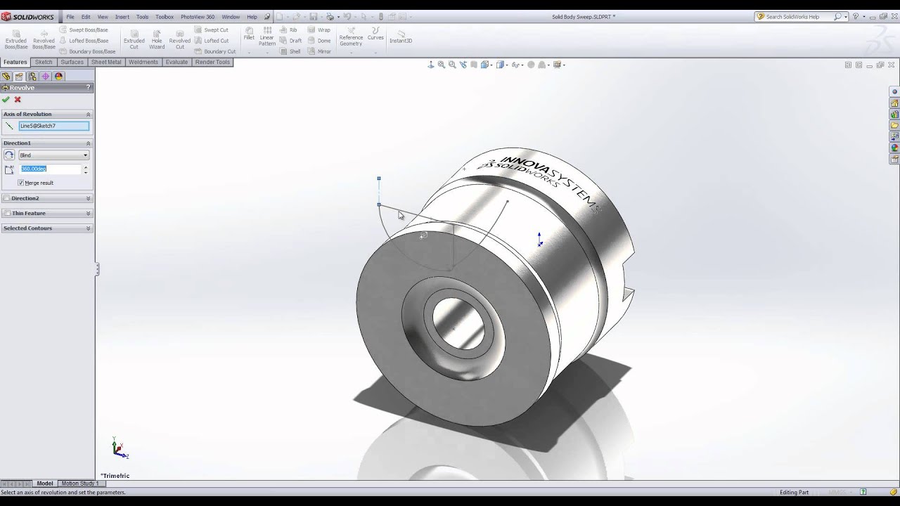Image resolution: width=900 pixels, height=506 pixels.
Task: Enable the Direction2 checkbox
Action: (7, 198)
